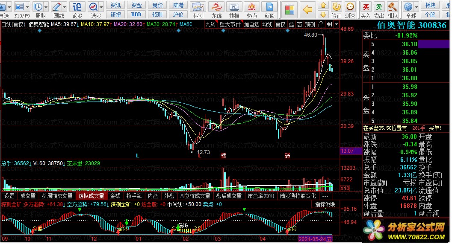Screen dimensions: 452x244
Task: Switch to the AI立桩成交量 tab
Action: click(x=195, y=196)
